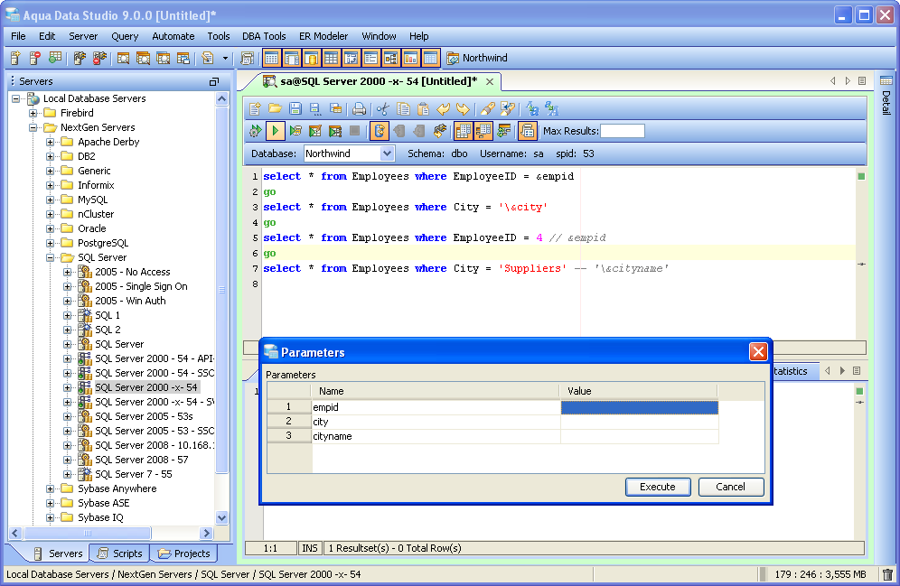This screenshot has width=900, height=586.
Task: Click the Print icon in editor toolbar
Action: coord(359,108)
